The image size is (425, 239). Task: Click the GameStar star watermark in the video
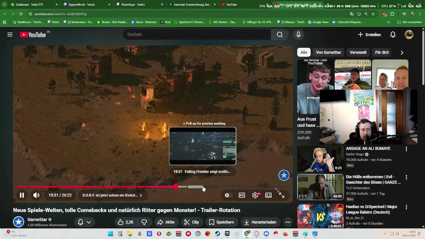coord(284,175)
